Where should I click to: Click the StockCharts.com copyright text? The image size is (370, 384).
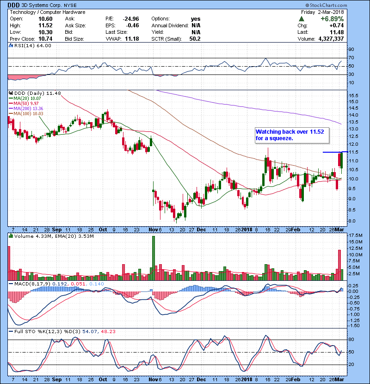[326, 5]
